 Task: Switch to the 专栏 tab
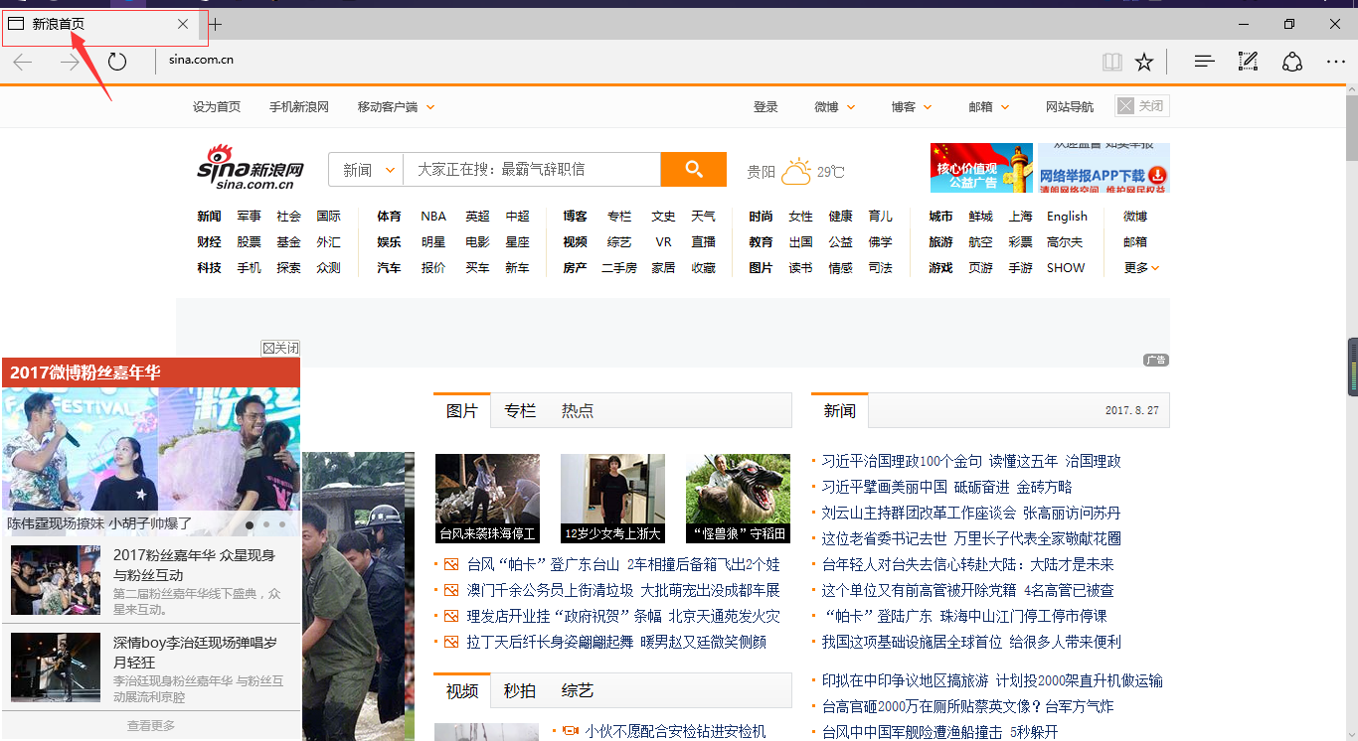pyautogui.click(x=520, y=410)
